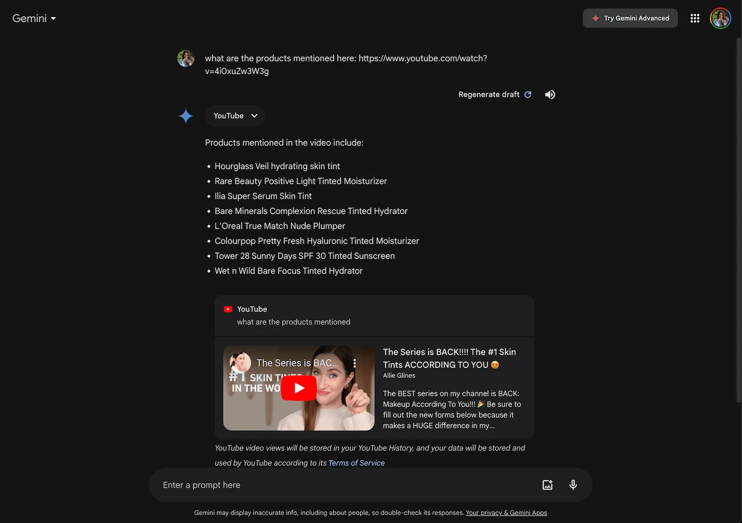The image size is (742, 523).
Task: Click the Allie Glines channel name
Action: pyautogui.click(x=398, y=375)
